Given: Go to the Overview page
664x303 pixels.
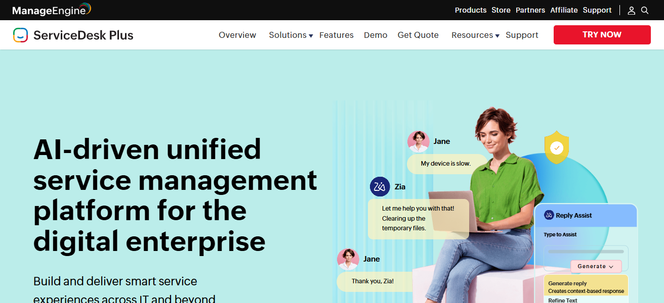Looking at the screenshot, I should tap(237, 35).
